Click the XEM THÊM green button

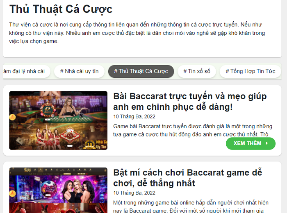coord(251,143)
